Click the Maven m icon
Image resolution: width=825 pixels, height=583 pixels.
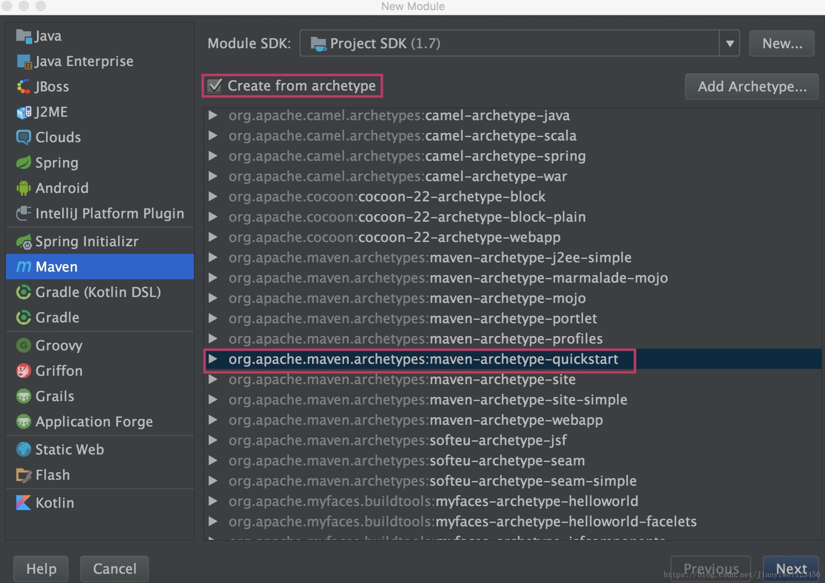(x=24, y=267)
